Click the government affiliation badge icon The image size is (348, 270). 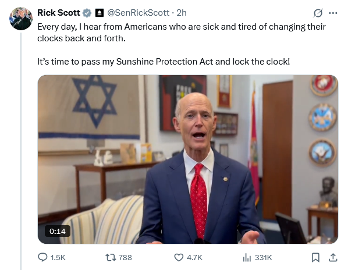(100, 13)
